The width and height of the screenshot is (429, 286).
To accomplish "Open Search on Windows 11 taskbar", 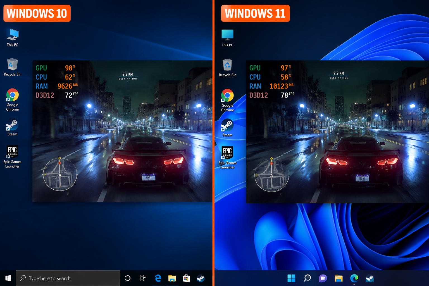I will [307, 278].
